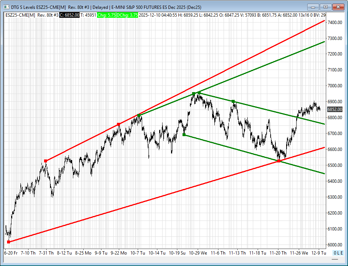This screenshot has width=348, height=266.
Task: Click the O L E indicator box
Action: 337,253
